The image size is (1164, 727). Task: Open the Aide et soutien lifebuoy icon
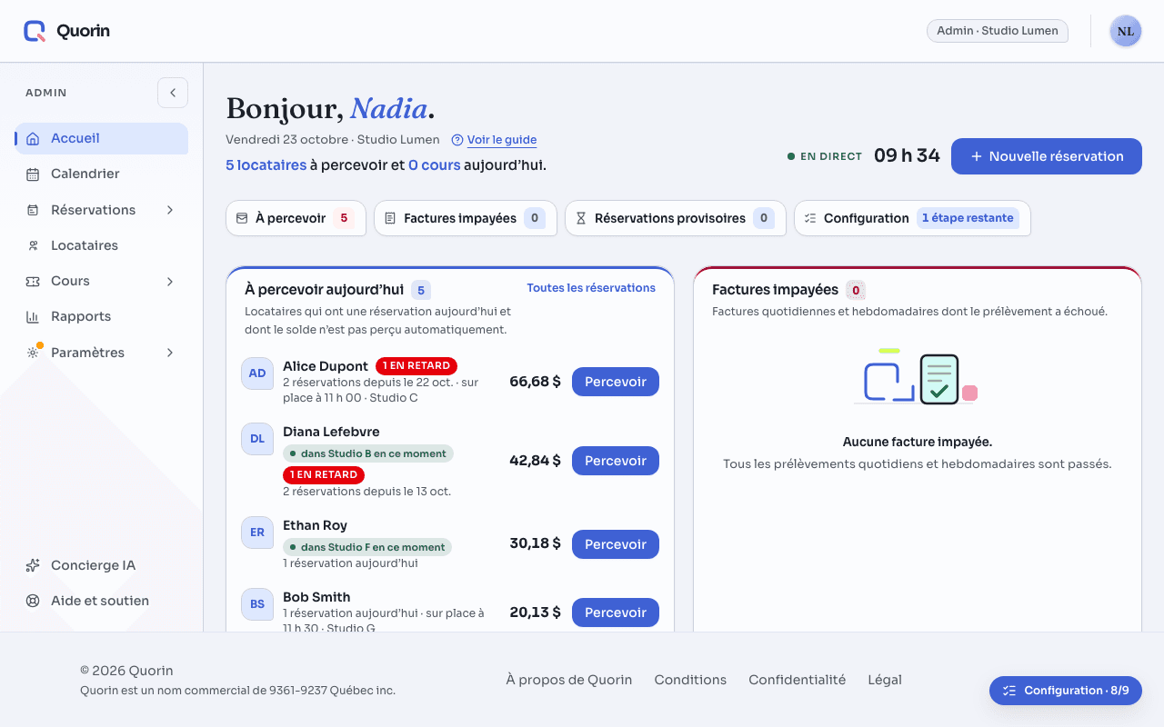[x=33, y=601]
